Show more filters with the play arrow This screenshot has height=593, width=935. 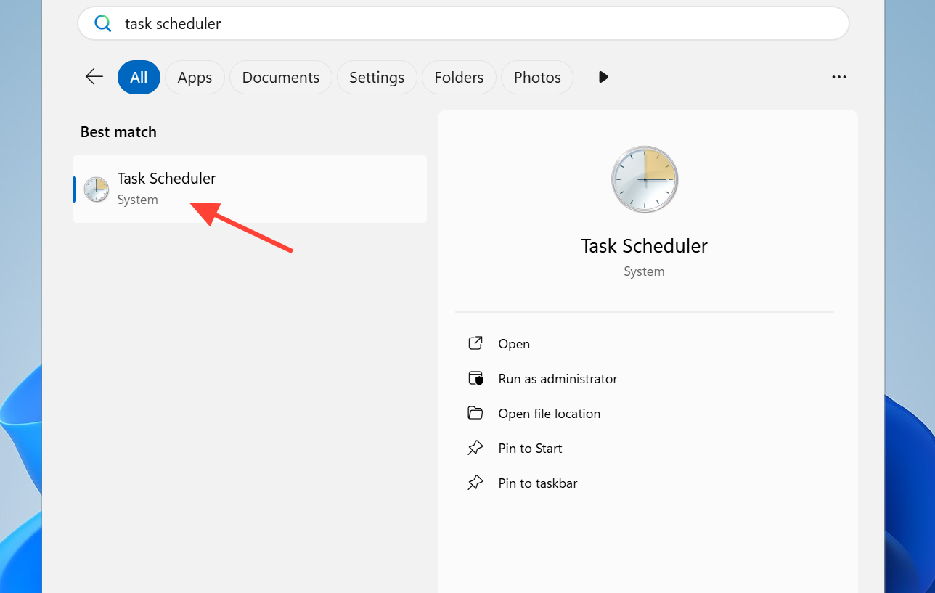603,77
